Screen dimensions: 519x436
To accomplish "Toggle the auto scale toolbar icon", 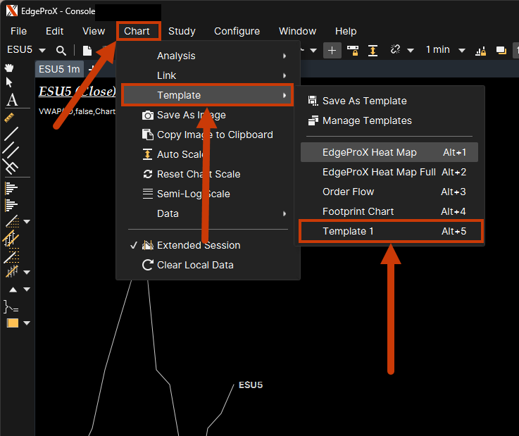I will (373, 50).
